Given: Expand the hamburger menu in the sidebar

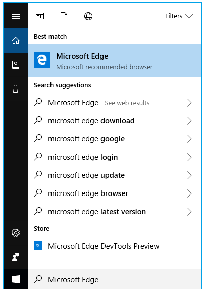Looking at the screenshot, I should tap(16, 16).
